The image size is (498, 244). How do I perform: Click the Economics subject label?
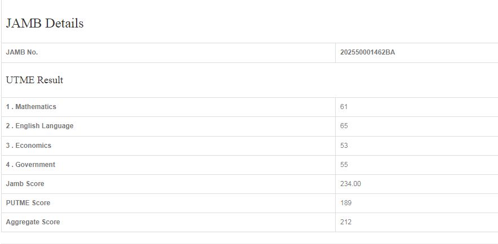tap(29, 146)
